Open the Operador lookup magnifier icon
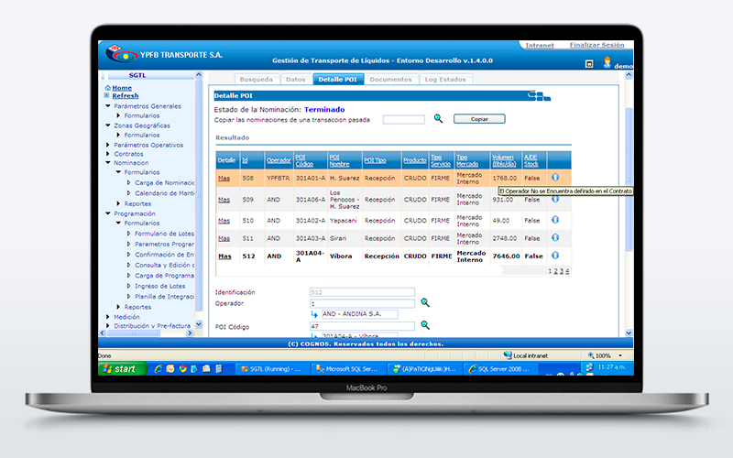733x458 pixels. tap(425, 302)
